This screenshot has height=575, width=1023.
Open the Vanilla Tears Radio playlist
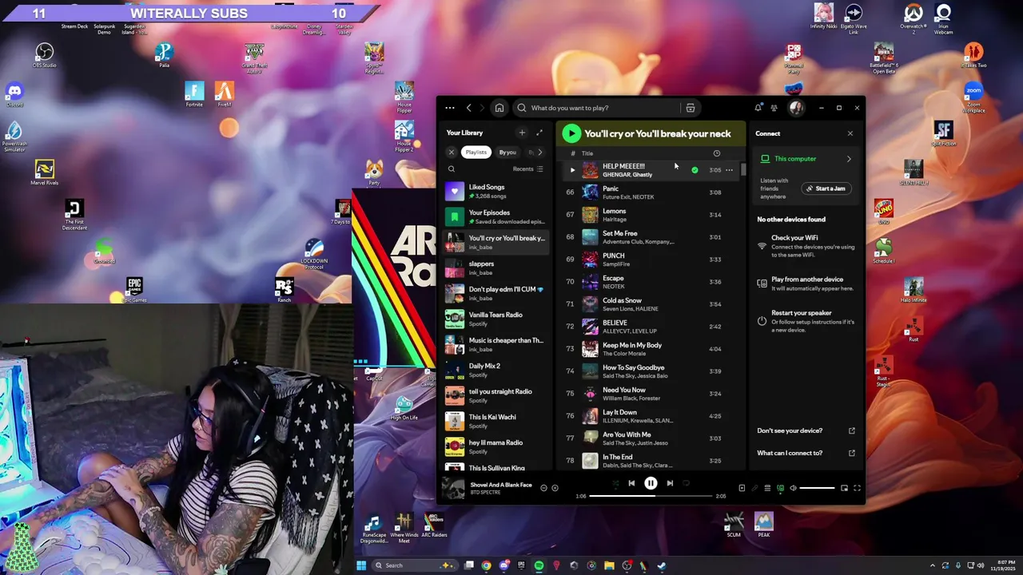point(496,319)
